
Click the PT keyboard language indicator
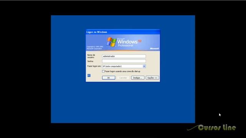pyautogui.click(x=89, y=76)
